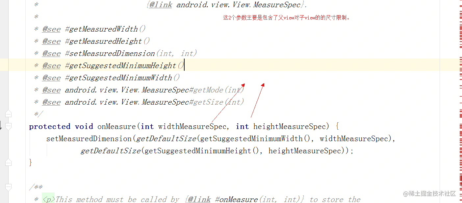Click '#setMeasuredDimension(int, int)' in the @see comment

(131, 53)
